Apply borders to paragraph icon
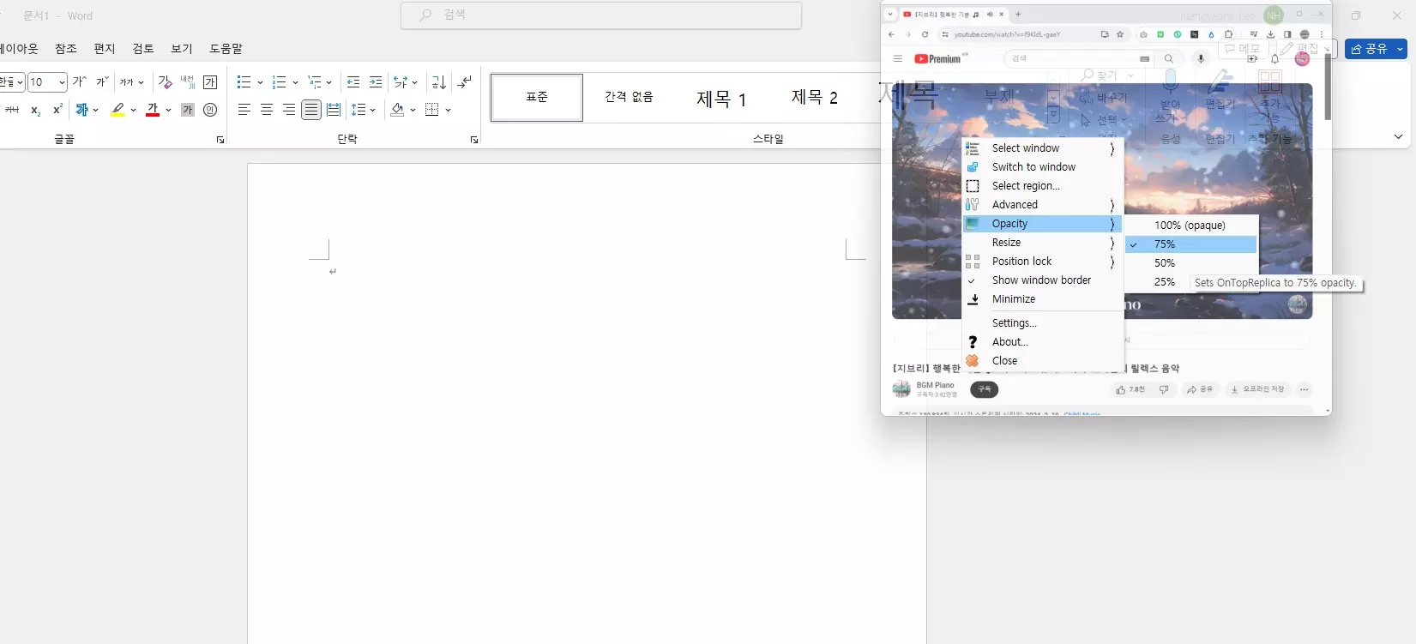1416x644 pixels. (x=432, y=110)
